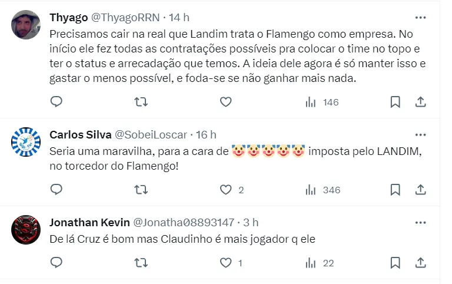Open Jonathan Kevin's profile picture
Viewport: 452px width, 284px height.
(26, 230)
